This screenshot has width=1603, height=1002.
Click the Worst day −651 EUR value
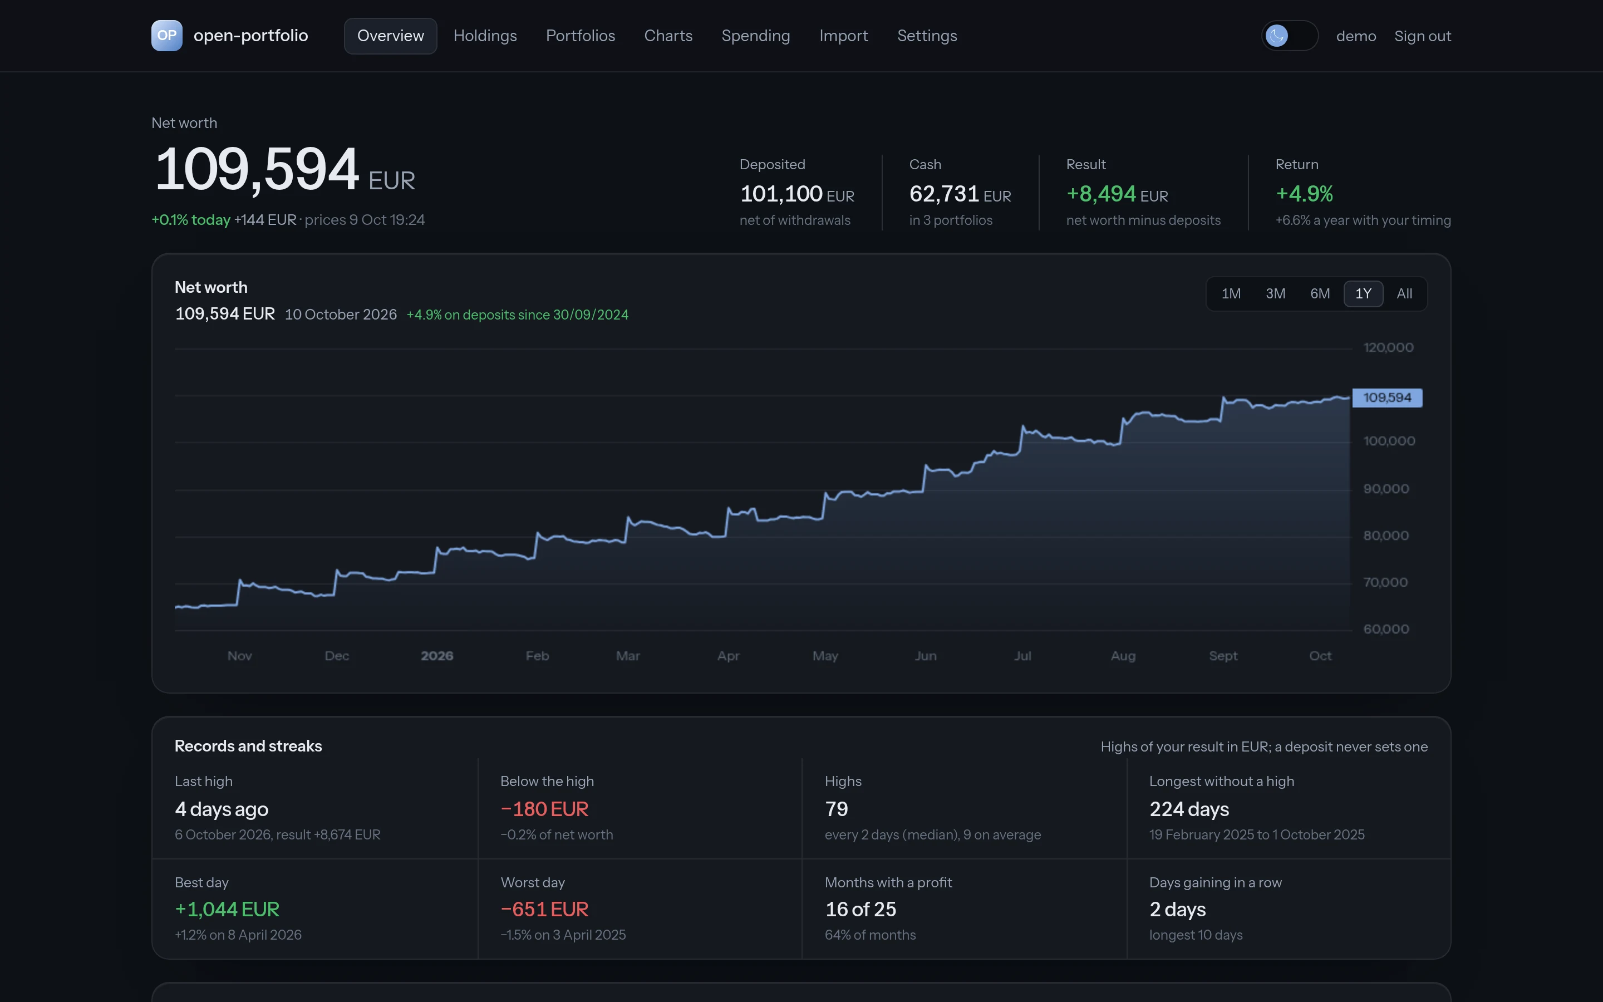tap(544, 909)
